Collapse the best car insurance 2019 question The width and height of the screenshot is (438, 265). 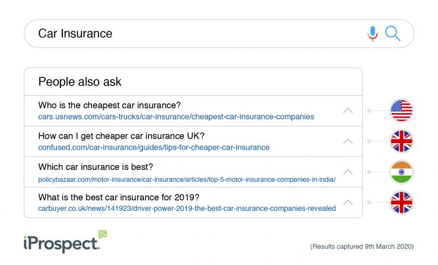(x=348, y=203)
